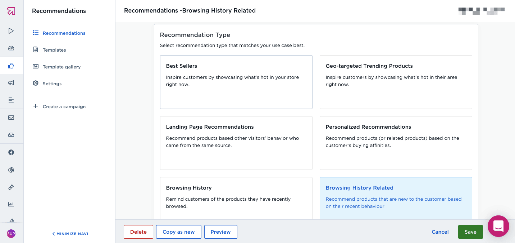Viewport: 515px width, 243px height.
Task: Click the green Save button
Action: [470, 232]
